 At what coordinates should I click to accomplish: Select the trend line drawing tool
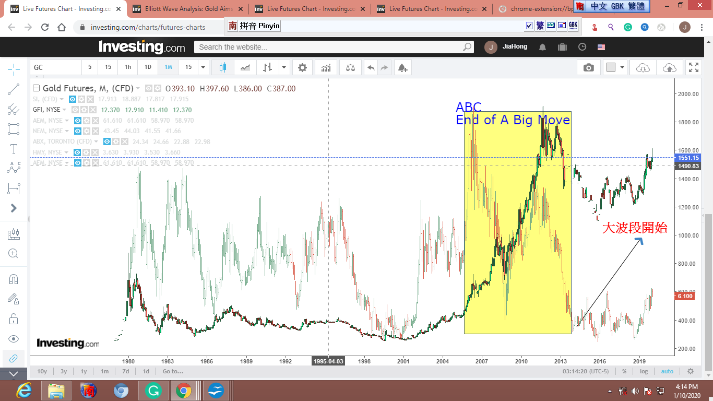pos(14,89)
